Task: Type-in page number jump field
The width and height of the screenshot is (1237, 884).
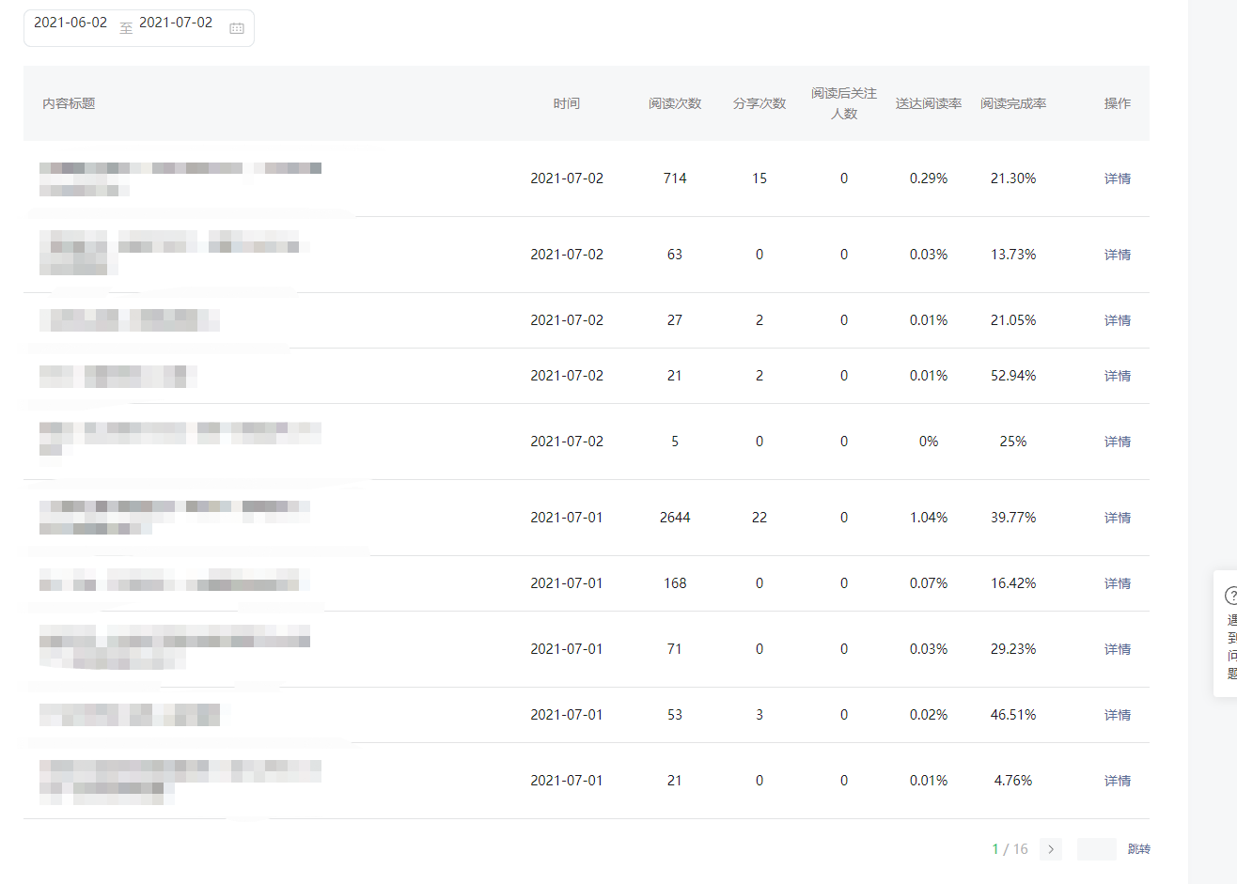Action: [1096, 849]
